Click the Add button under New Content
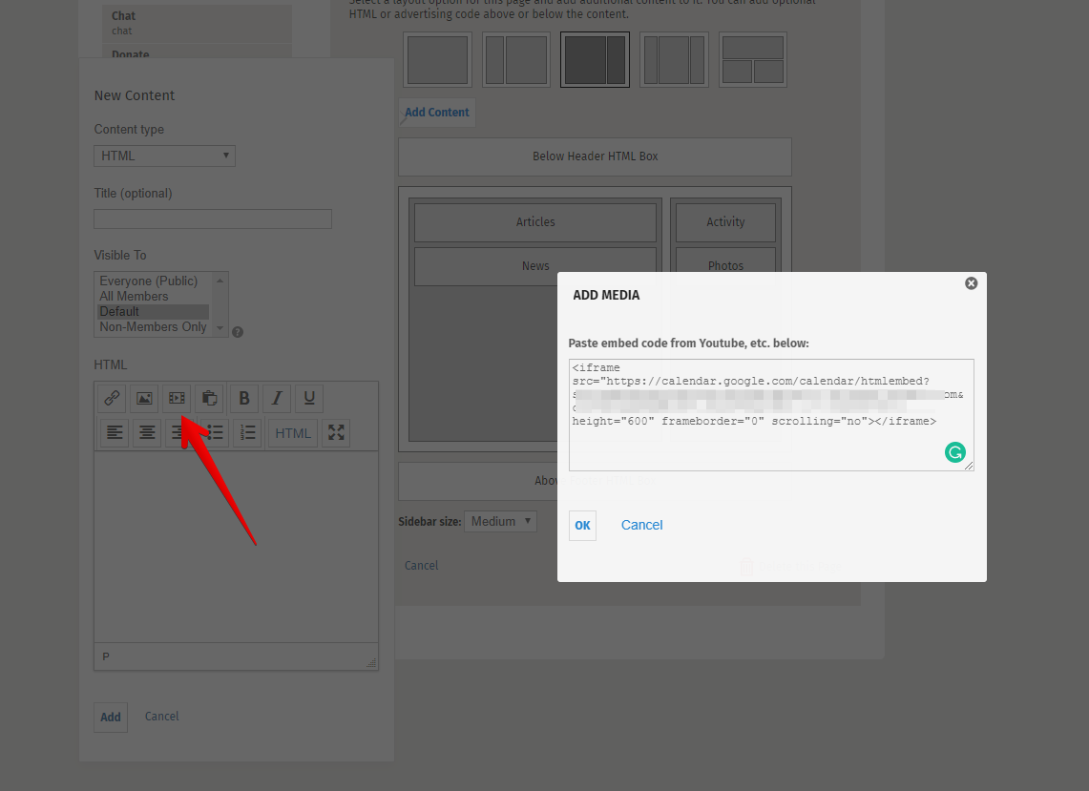 pyautogui.click(x=111, y=718)
